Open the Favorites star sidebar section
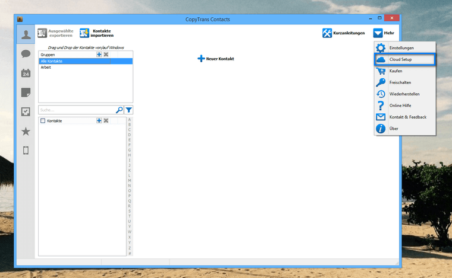 pos(26,131)
